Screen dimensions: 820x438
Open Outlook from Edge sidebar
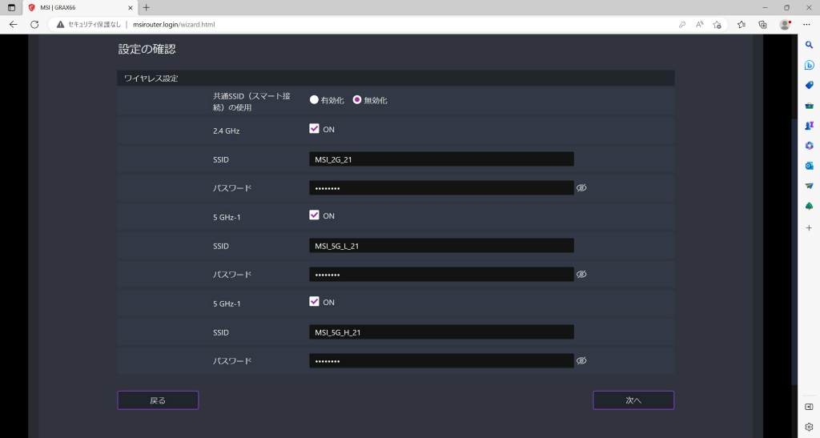[x=809, y=166]
